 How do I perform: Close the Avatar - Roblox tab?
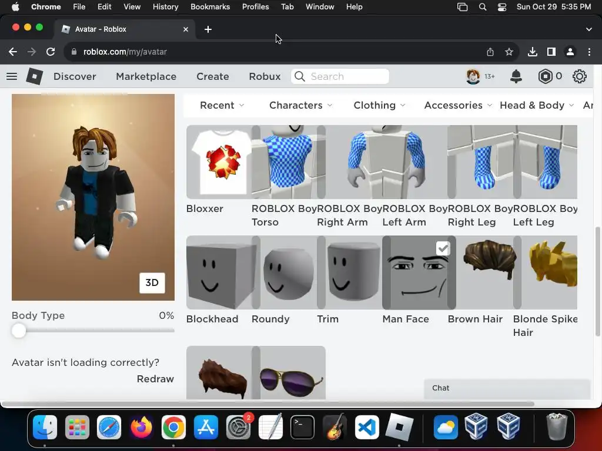click(186, 29)
